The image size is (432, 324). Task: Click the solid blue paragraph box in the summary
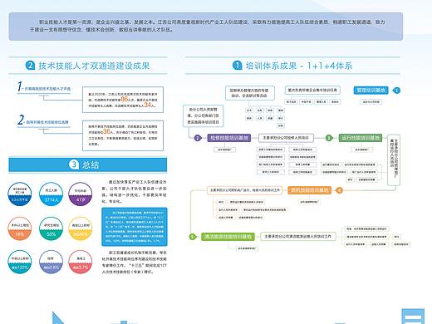pyautogui.click(x=135, y=227)
